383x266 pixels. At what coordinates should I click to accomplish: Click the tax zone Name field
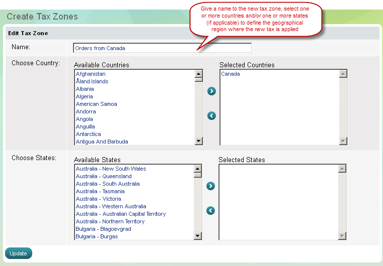point(162,48)
